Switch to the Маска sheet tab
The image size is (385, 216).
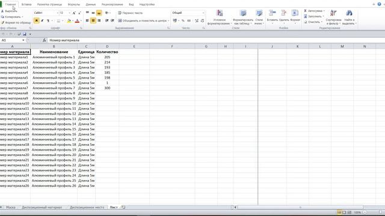[11, 207]
